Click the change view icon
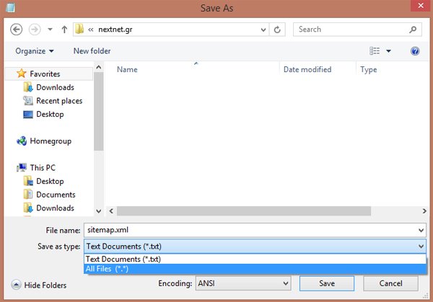The height and width of the screenshot is (302, 433). (x=375, y=51)
